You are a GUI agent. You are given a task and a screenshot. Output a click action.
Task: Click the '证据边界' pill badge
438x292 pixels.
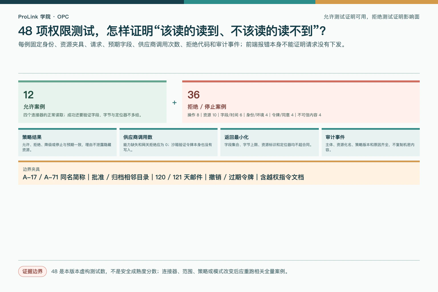(33, 271)
